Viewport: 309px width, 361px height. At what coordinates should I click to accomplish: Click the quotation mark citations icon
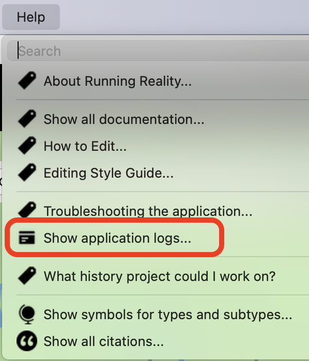coord(27,341)
